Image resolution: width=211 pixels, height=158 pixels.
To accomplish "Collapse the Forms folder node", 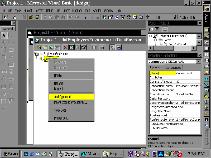I will pyautogui.click(x=156, y=40).
